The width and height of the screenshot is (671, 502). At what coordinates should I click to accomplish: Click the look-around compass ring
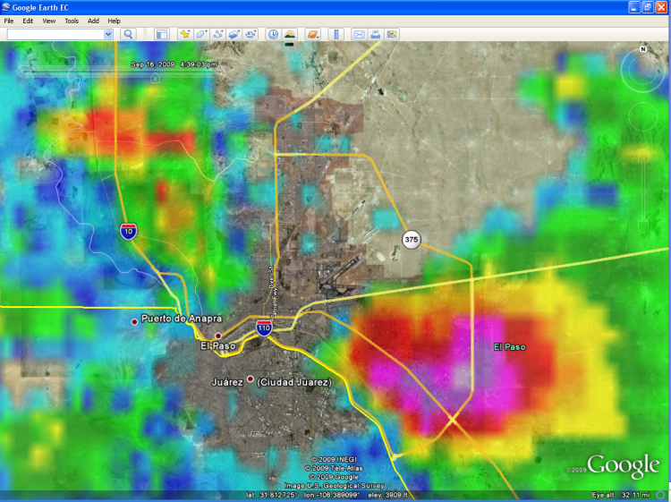(642, 70)
